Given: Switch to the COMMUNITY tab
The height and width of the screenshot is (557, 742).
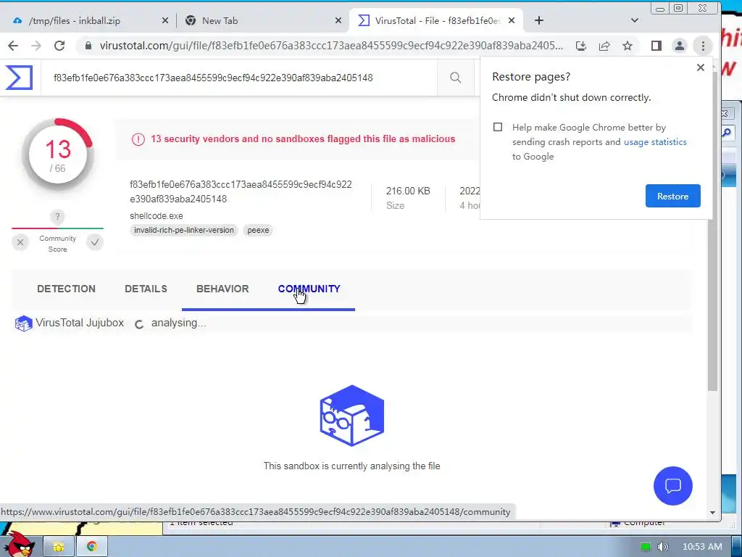Looking at the screenshot, I should pyautogui.click(x=309, y=289).
